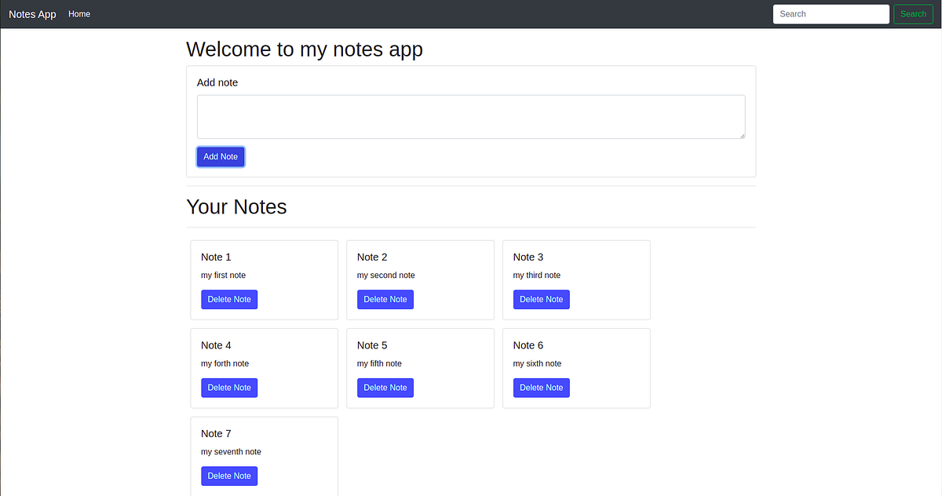Viewport: 942px width, 496px height.
Task: Click inside the Search text field
Action: [x=831, y=13]
